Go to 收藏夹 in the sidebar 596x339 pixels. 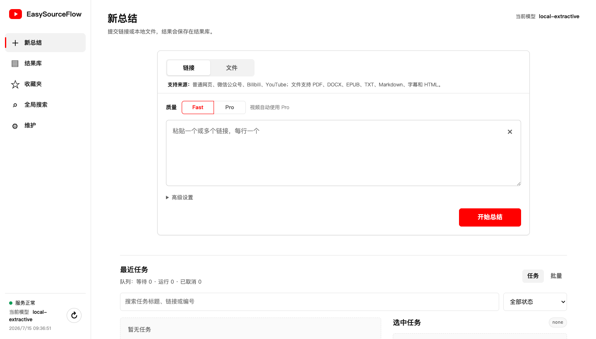click(45, 84)
